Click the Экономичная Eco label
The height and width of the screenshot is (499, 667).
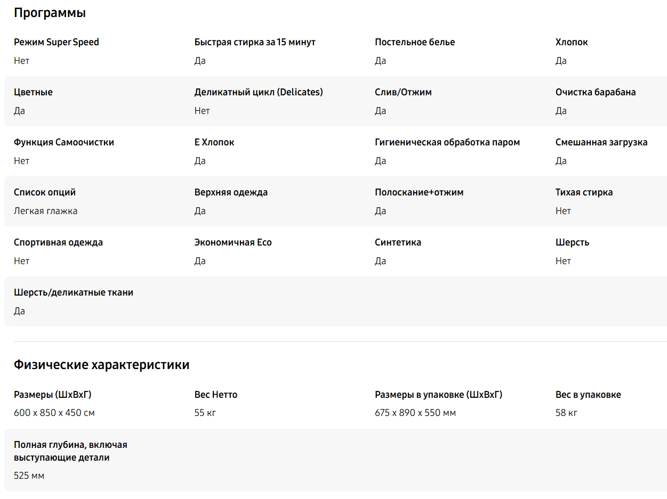tap(233, 242)
